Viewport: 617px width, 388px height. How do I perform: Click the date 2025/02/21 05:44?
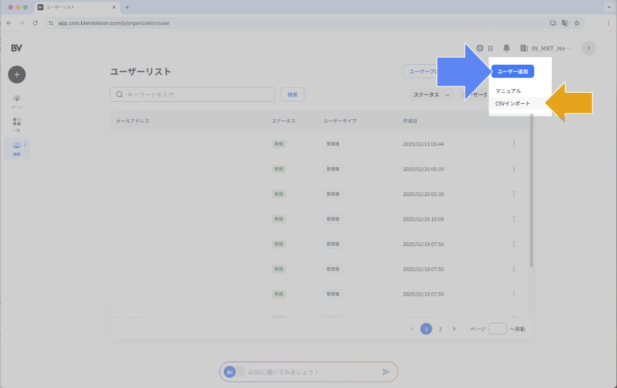coord(423,144)
